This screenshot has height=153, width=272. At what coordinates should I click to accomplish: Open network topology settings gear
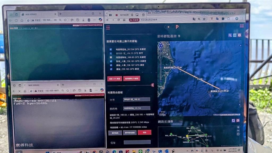238,120
